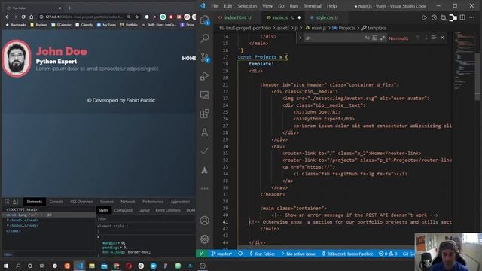Expand the replace field in find widget
The height and width of the screenshot is (271, 482).
coord(300,38)
